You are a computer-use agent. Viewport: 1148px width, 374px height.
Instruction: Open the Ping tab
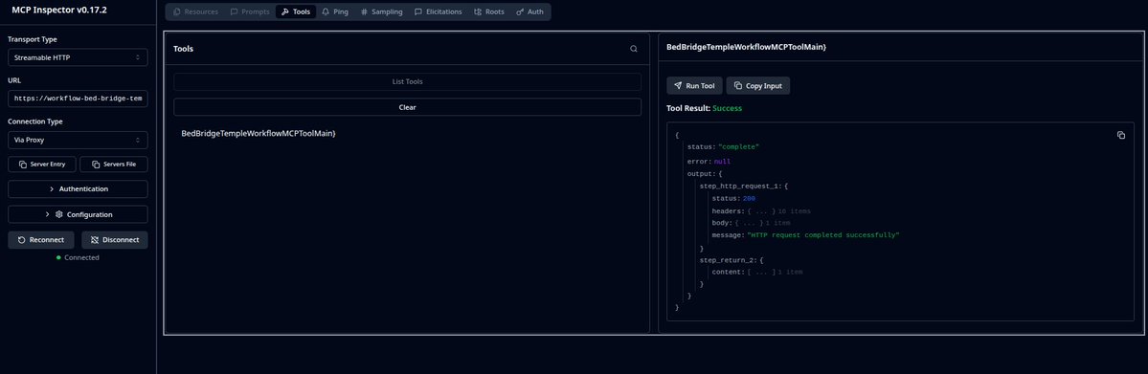coord(335,11)
